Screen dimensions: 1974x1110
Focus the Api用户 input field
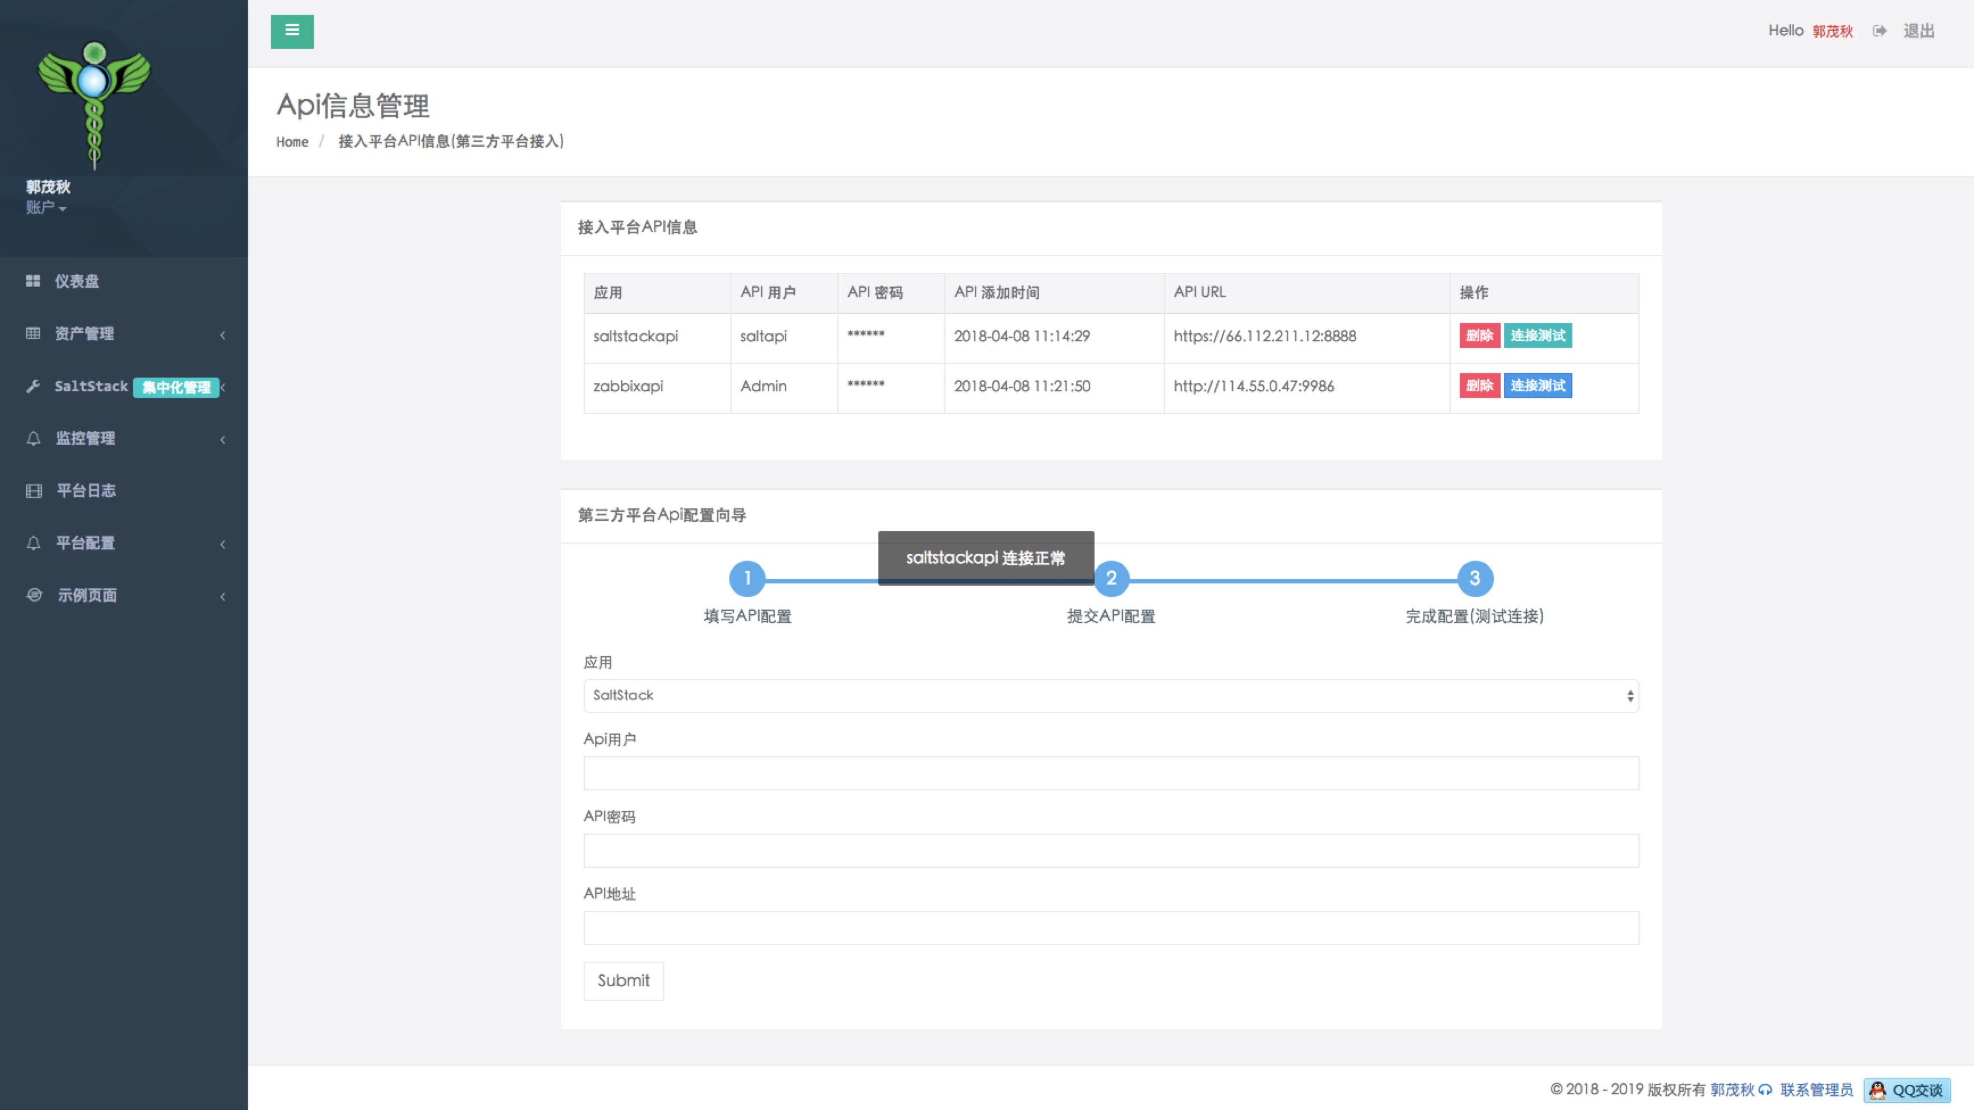pos(1110,773)
